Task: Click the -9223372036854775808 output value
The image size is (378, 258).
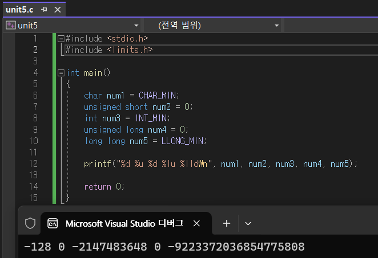Action: (236, 247)
